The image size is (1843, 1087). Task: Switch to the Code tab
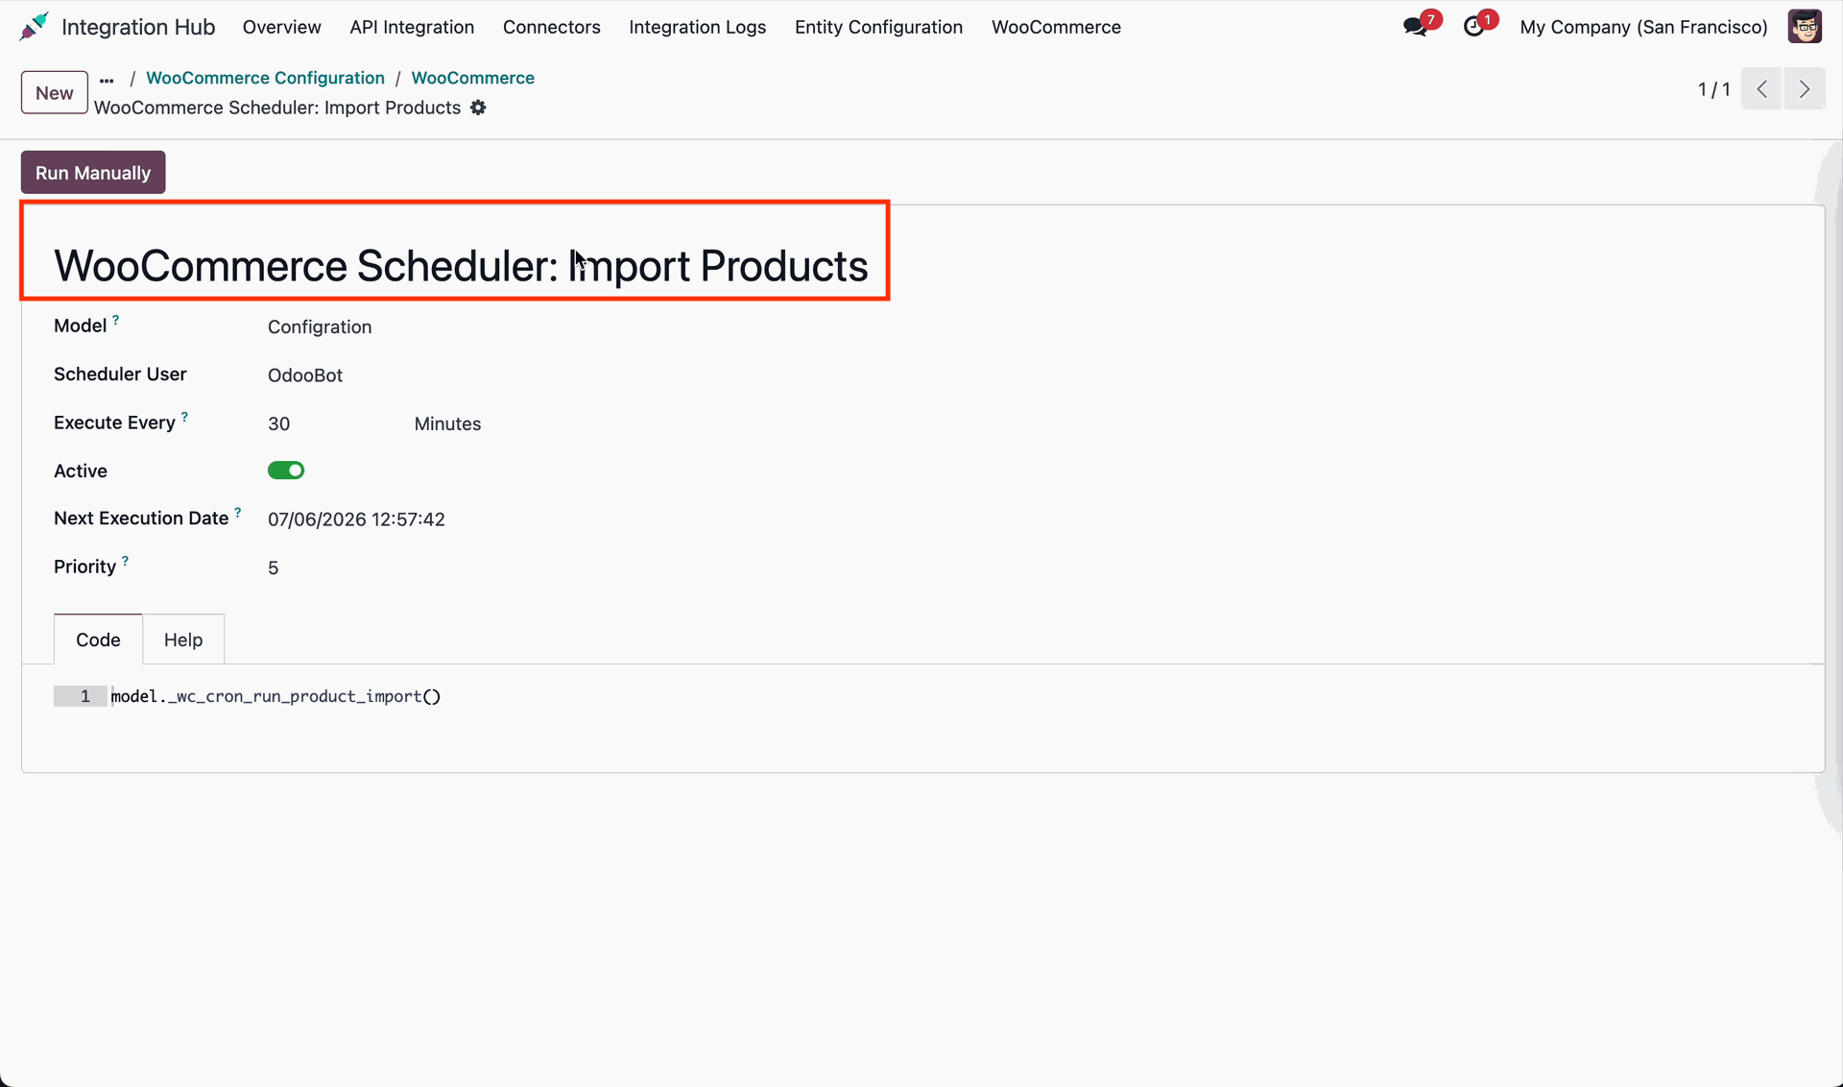pyautogui.click(x=98, y=640)
